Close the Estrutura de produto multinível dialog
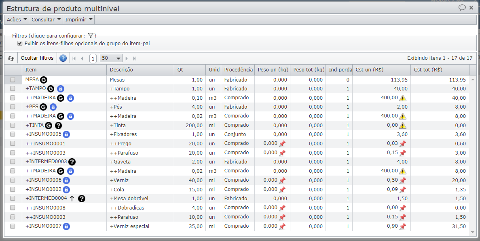This screenshot has height=241, width=480. 472,8
